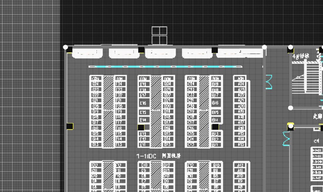Click the large B16 rack cabinet
The height and width of the screenshot is (192, 323).
(215, 103)
